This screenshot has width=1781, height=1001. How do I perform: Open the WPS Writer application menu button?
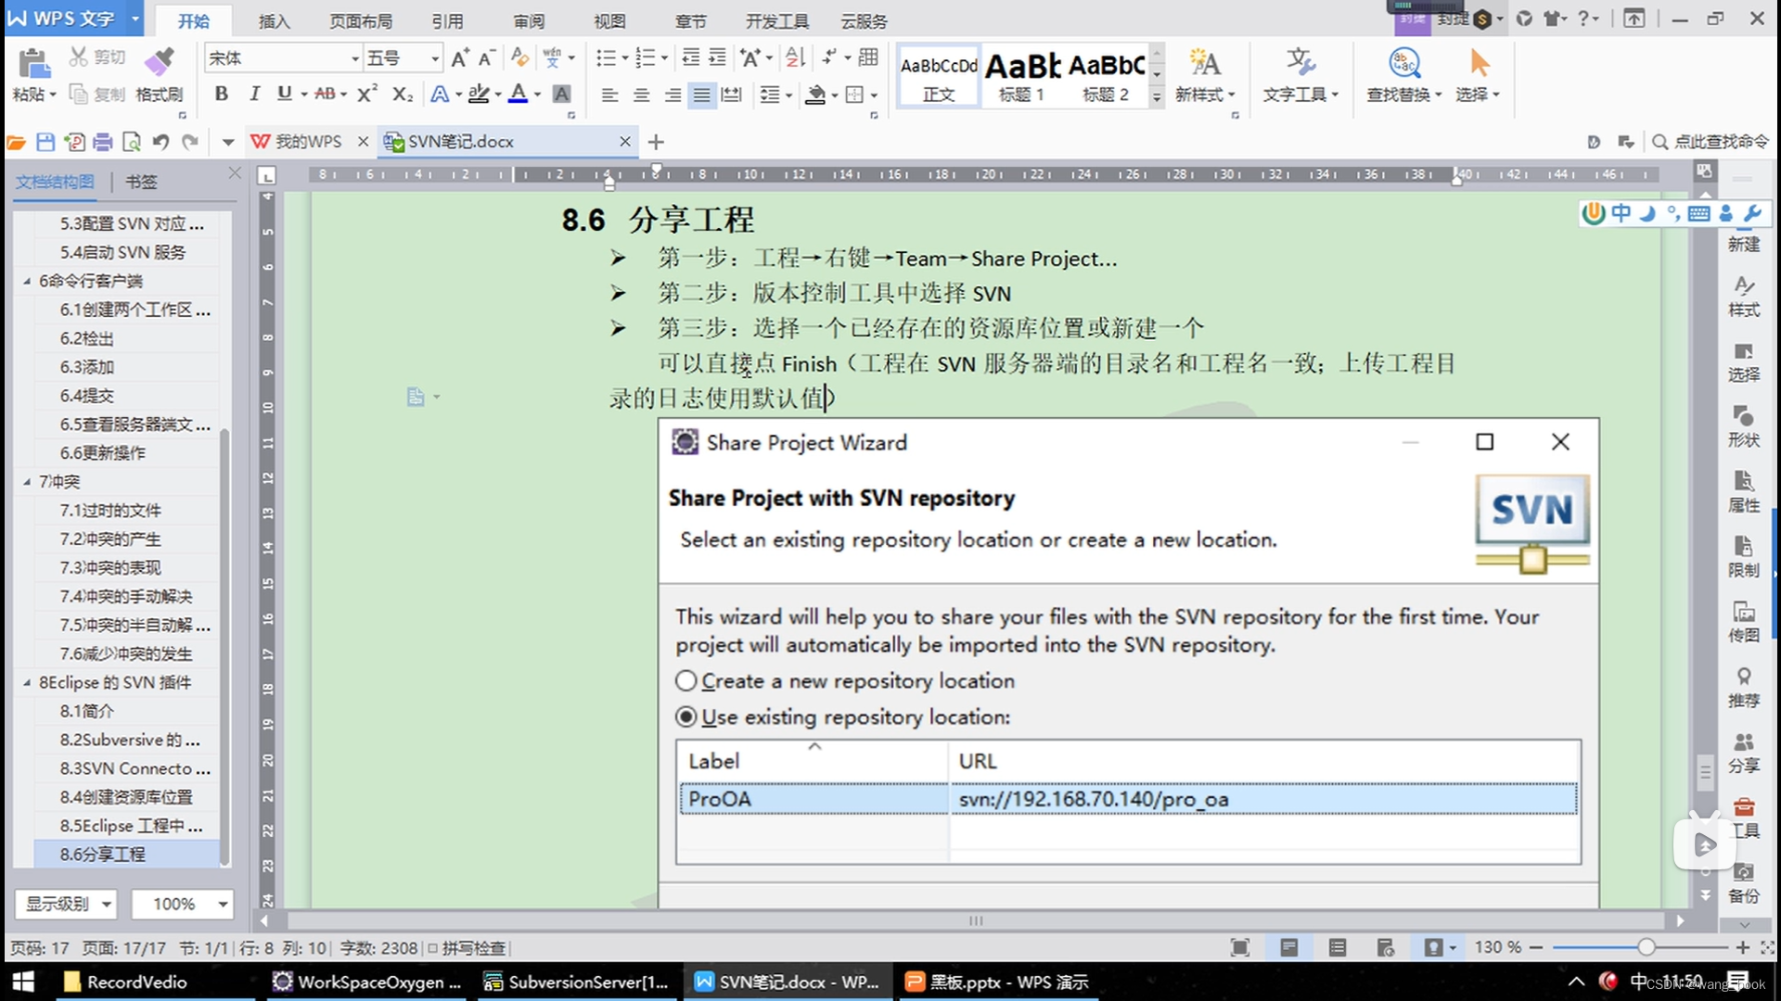click(74, 19)
